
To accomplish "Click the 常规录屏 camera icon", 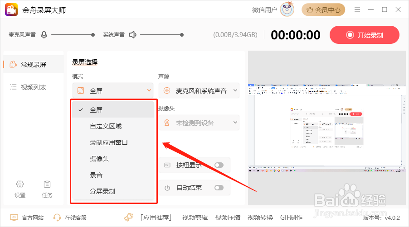I will pyautogui.click(x=13, y=64).
